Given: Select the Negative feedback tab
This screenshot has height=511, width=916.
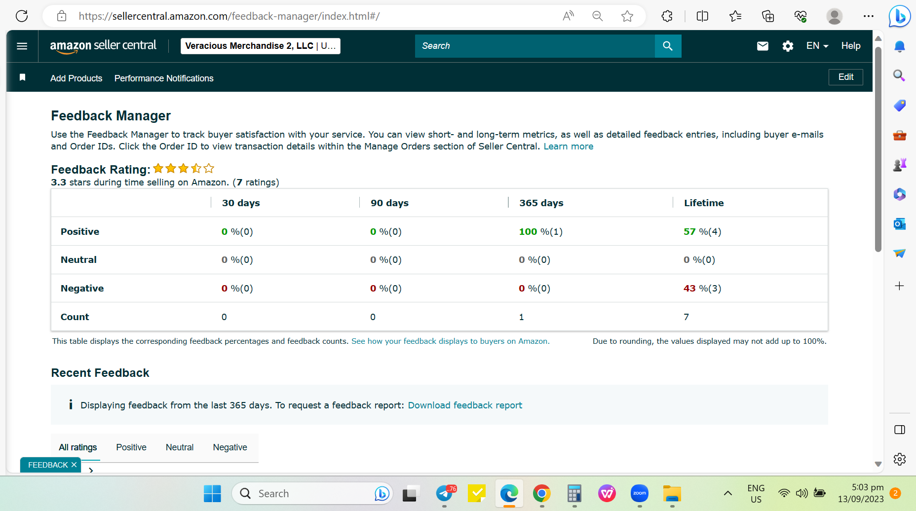Looking at the screenshot, I should (x=230, y=447).
